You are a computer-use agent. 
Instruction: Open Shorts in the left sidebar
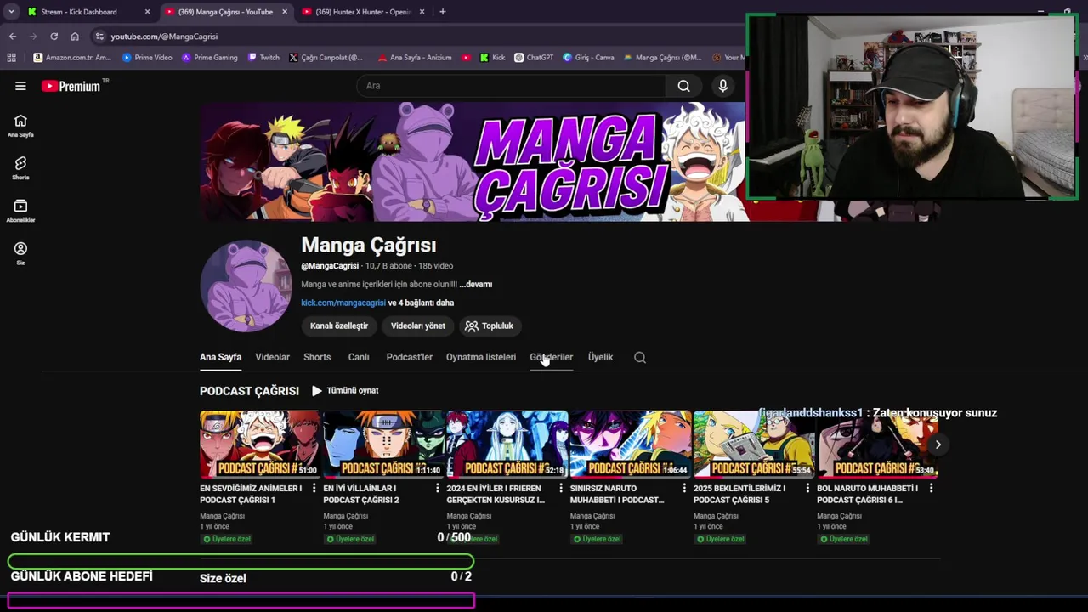pyautogui.click(x=20, y=168)
